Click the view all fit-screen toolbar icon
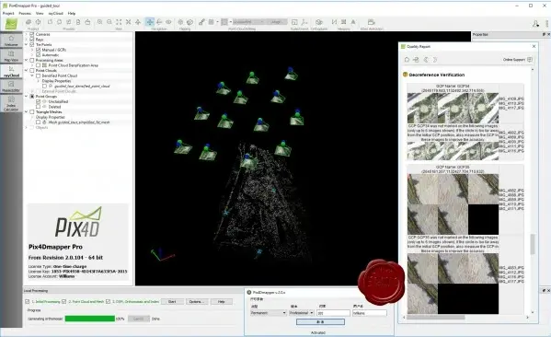The image size is (551, 337). coord(119,22)
